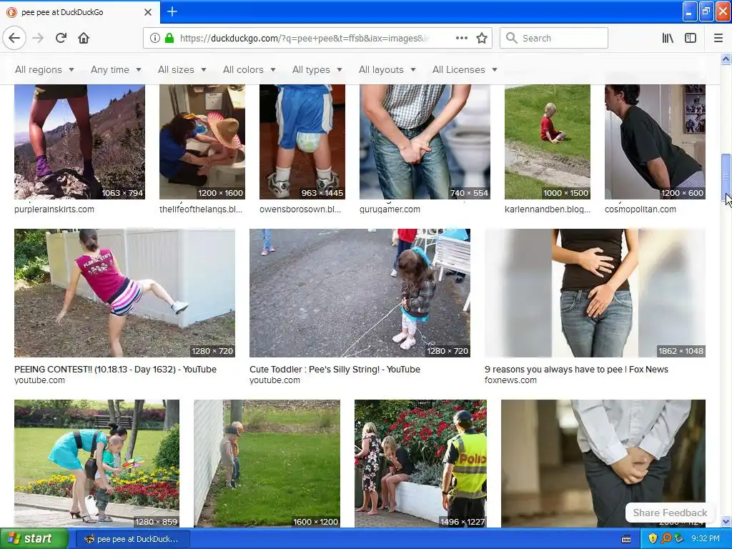Screen dimensions: 732x549
Task: Click the scrollbar up arrow
Action: [726, 59]
